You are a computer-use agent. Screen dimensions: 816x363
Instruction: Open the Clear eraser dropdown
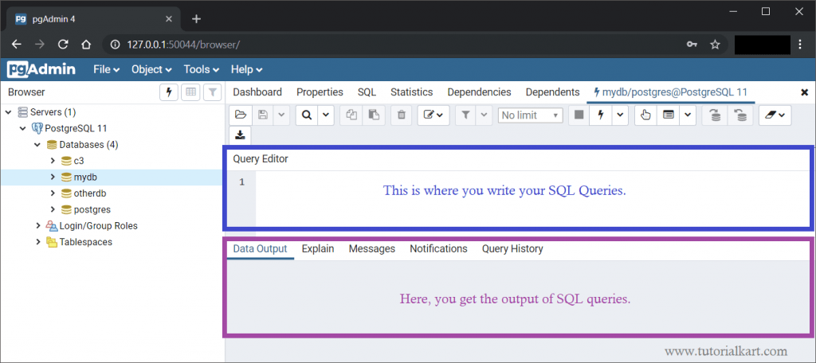(773, 115)
